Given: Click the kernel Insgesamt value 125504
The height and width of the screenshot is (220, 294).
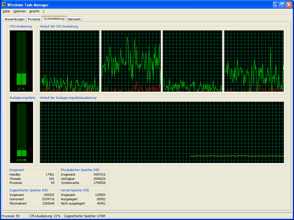Looking at the screenshot, I should coord(100,195).
